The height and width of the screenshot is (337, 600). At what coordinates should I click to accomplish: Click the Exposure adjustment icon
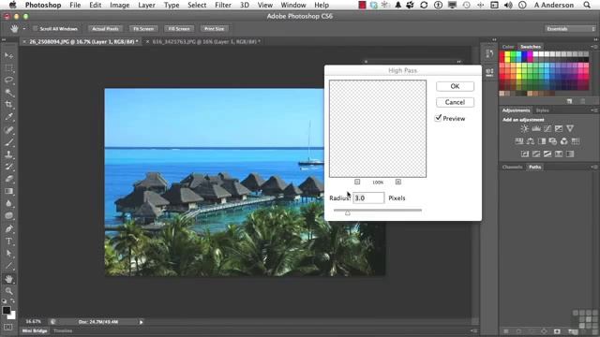(x=559, y=128)
